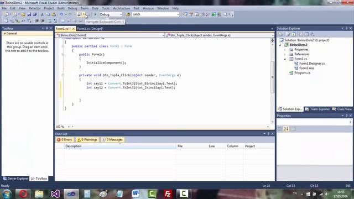Toggle auto-hide pin on Toolbox panel

click(x=46, y=28)
